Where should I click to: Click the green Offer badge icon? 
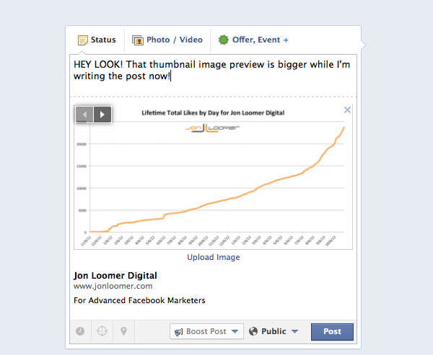224,40
